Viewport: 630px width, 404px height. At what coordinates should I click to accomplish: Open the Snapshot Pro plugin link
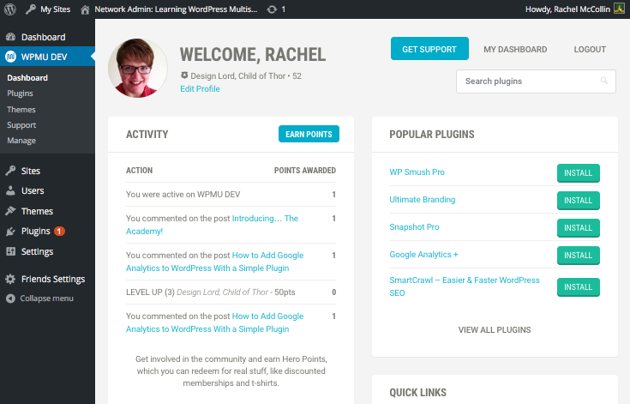(414, 226)
